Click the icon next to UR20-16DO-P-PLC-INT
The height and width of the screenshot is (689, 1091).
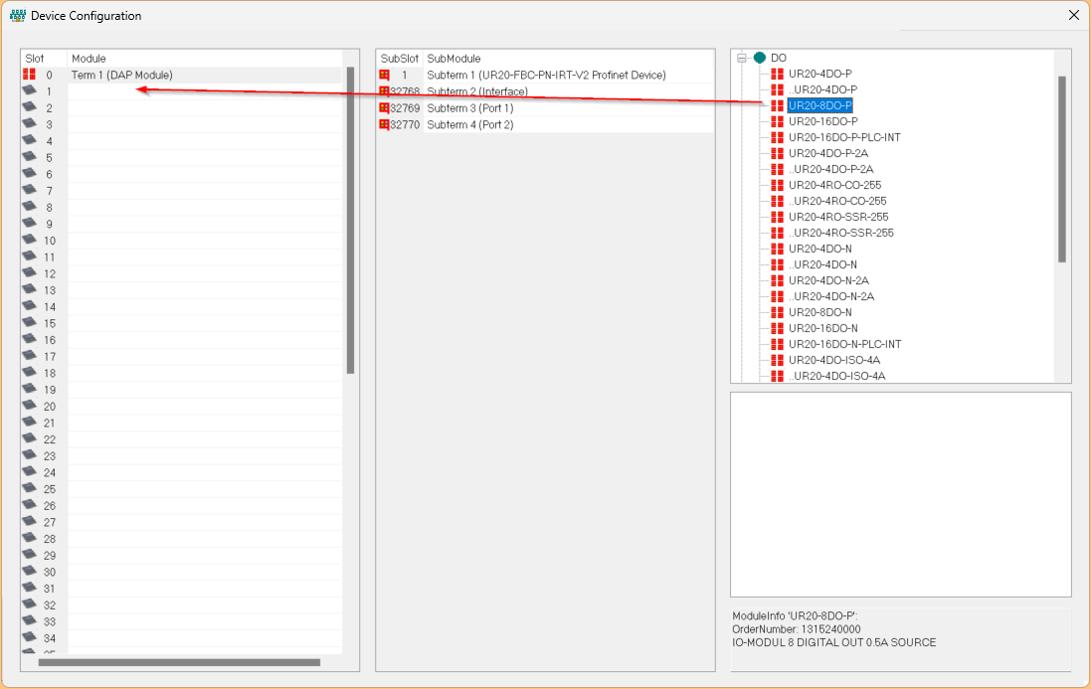click(x=777, y=137)
